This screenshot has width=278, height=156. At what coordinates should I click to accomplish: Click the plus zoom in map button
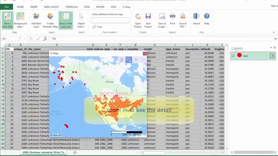[x=136, y=60]
